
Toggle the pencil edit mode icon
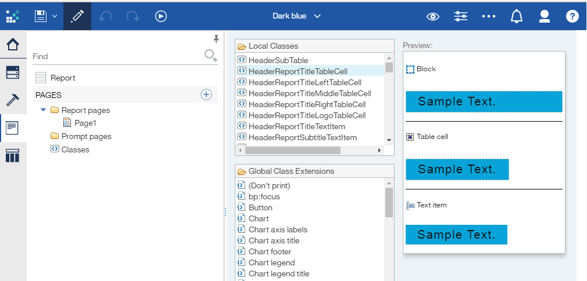click(77, 16)
